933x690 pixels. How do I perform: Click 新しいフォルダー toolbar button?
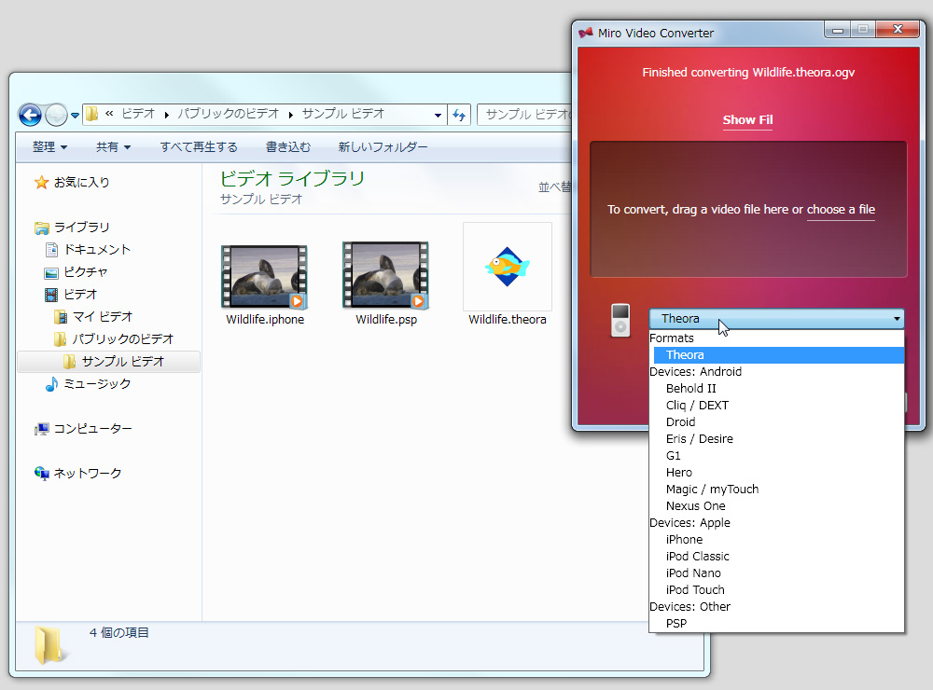click(x=383, y=147)
